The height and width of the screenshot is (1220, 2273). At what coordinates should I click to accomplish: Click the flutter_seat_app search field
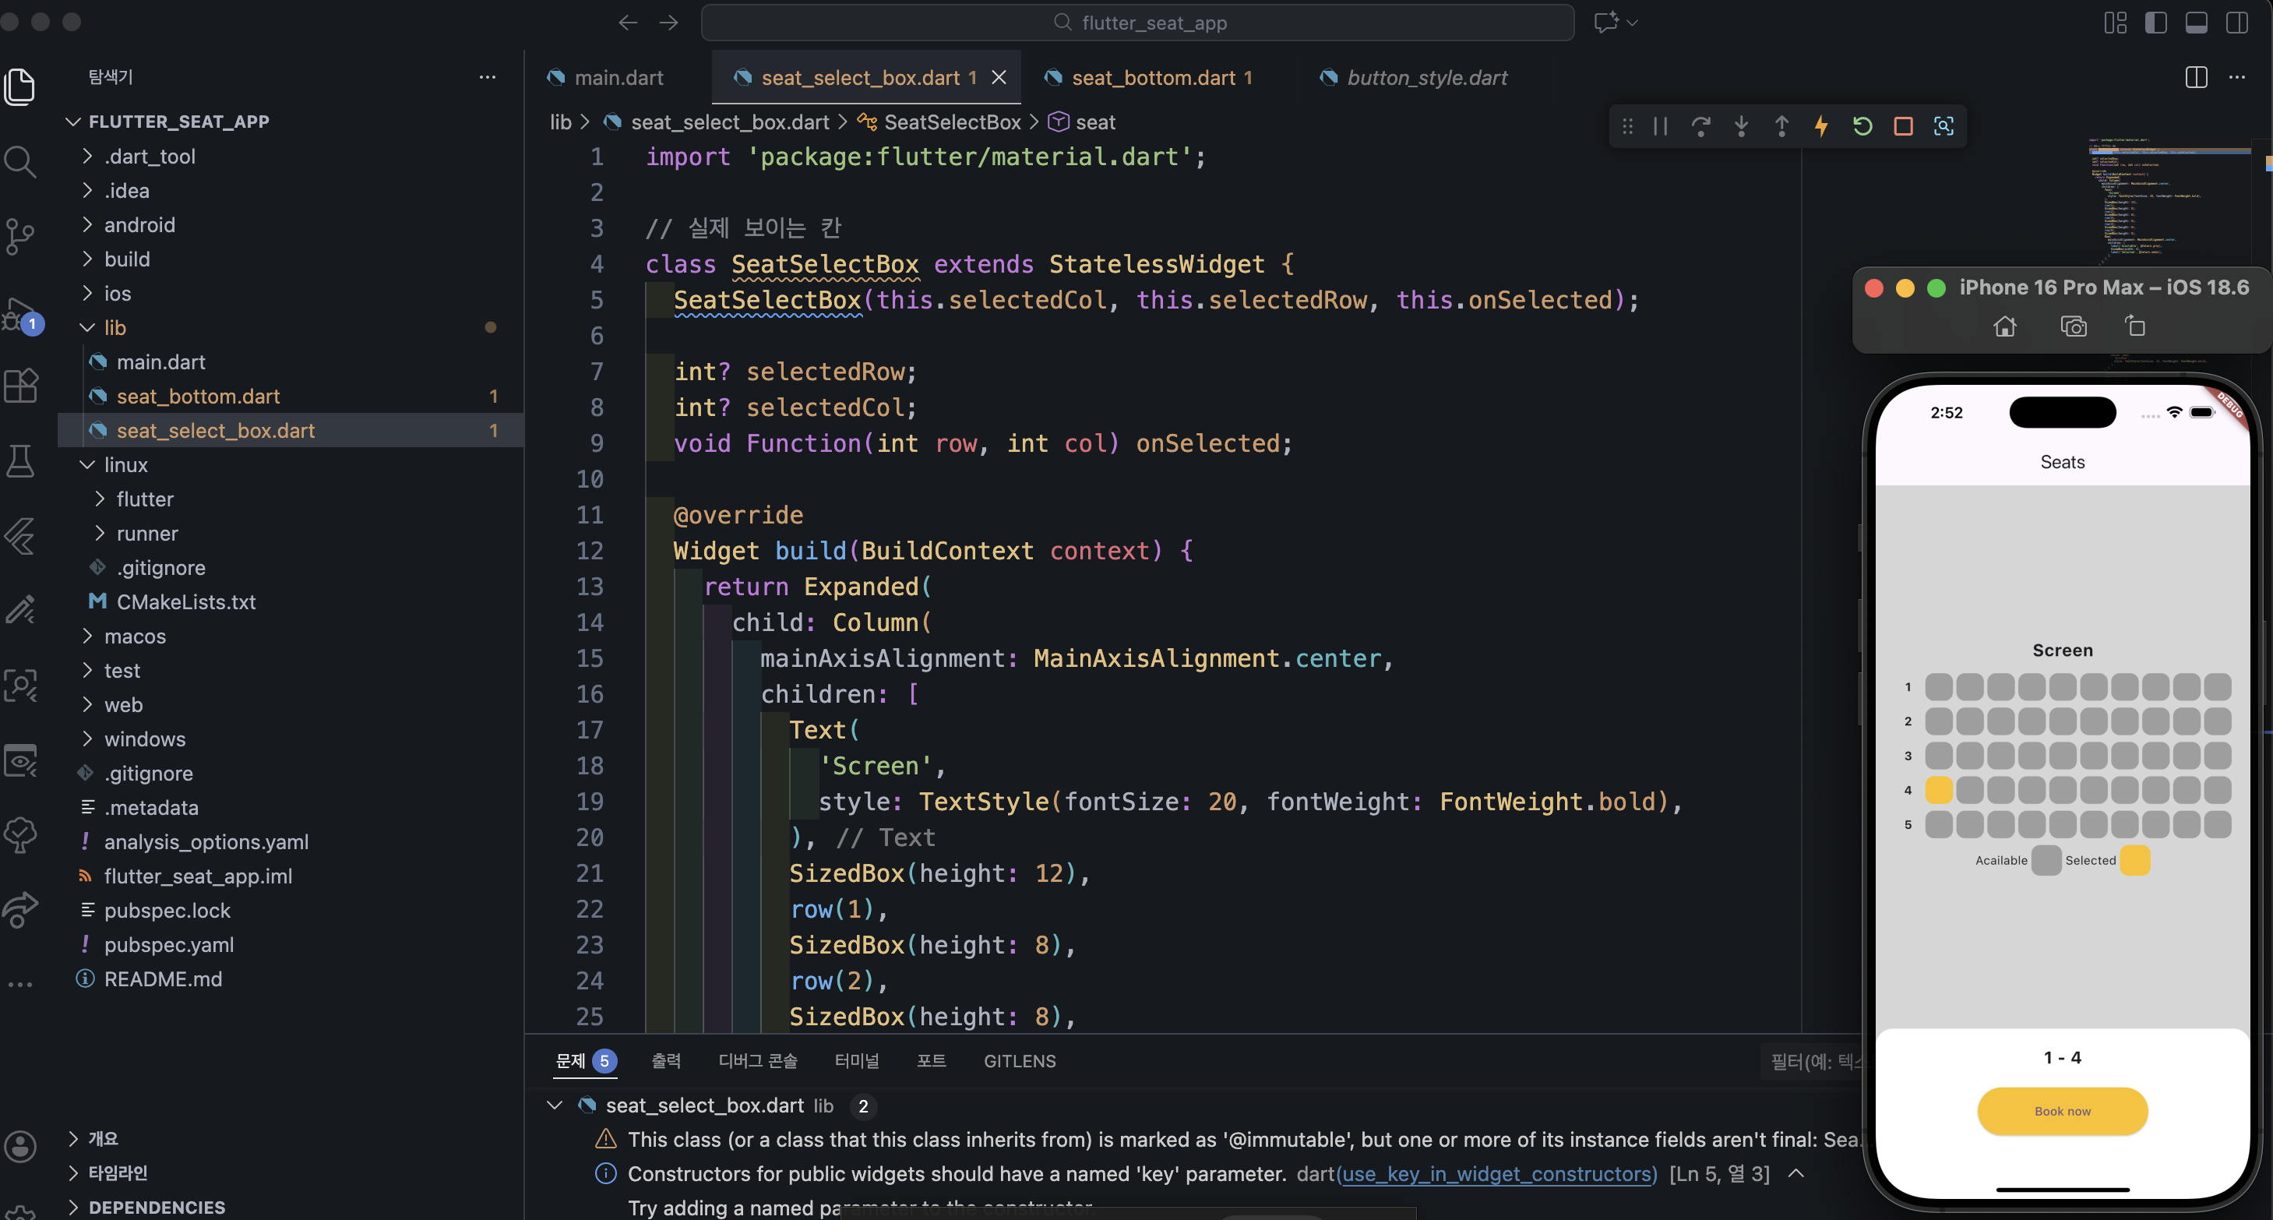coord(1137,23)
